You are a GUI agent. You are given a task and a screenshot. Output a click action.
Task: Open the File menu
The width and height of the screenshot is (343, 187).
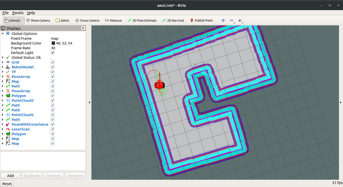pos(6,13)
